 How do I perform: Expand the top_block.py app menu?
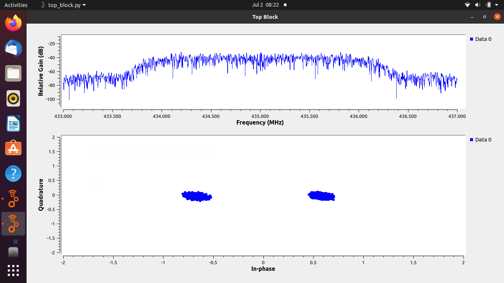[x=63, y=5]
